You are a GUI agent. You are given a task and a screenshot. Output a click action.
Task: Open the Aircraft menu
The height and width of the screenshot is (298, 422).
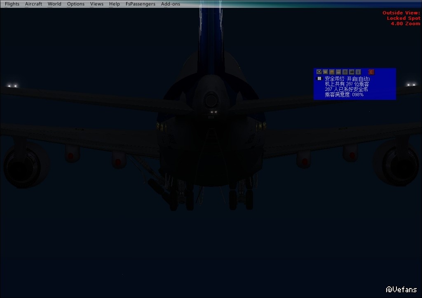point(33,4)
